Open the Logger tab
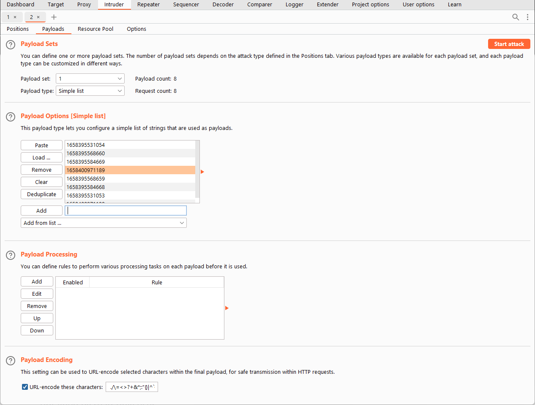Viewport: 535px width, 405px height. click(x=295, y=5)
